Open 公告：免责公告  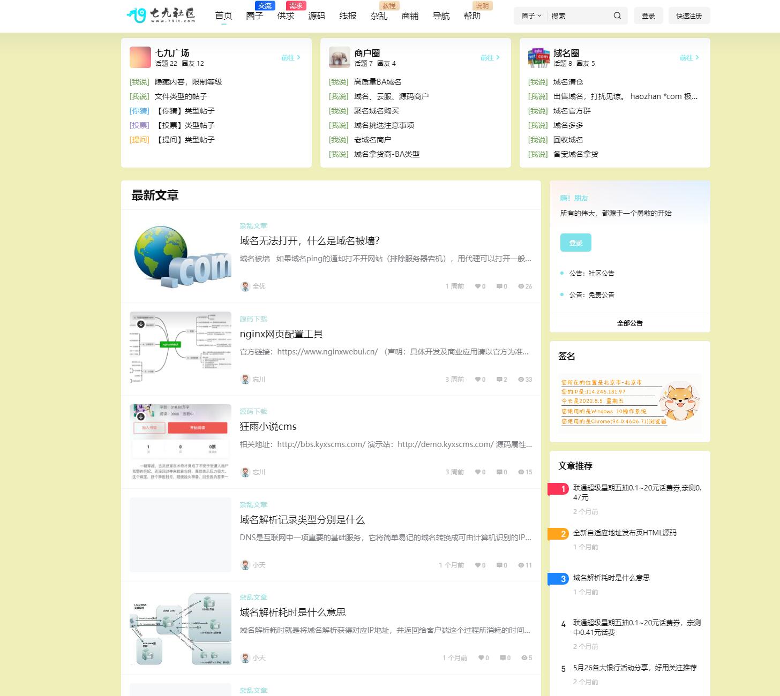pyautogui.click(x=591, y=294)
